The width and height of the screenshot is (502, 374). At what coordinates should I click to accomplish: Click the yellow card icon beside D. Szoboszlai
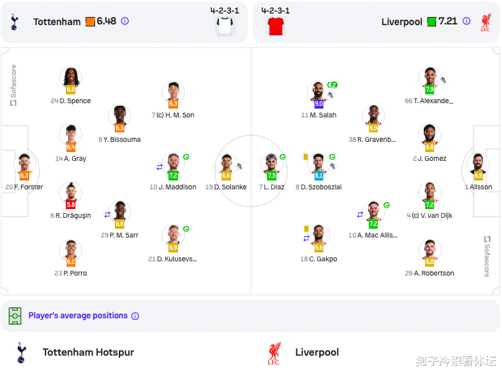[x=306, y=157]
